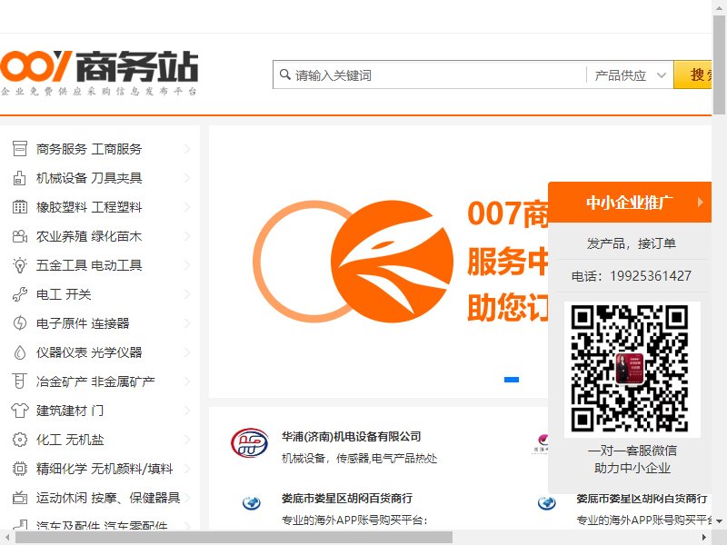Click the orange eagle banner image
Viewport: 727px width, 545px height.
[353, 262]
